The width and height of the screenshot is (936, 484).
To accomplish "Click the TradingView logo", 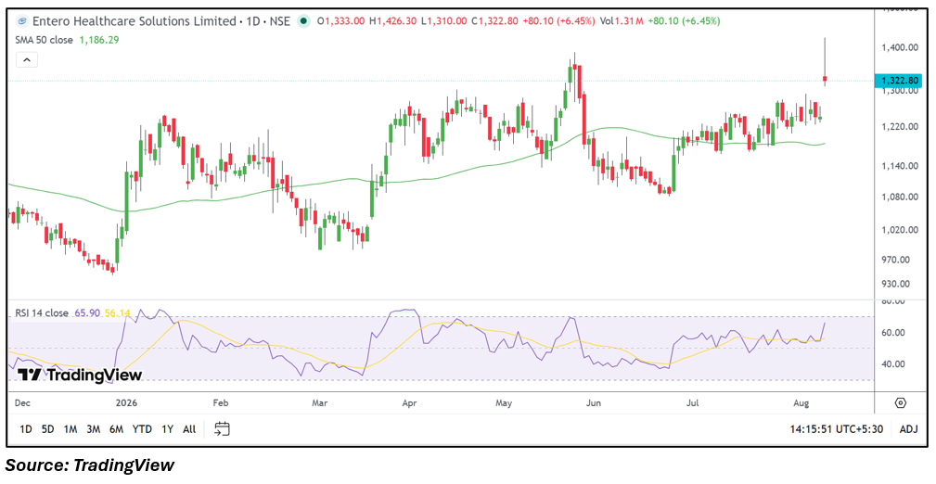I will pos(80,375).
